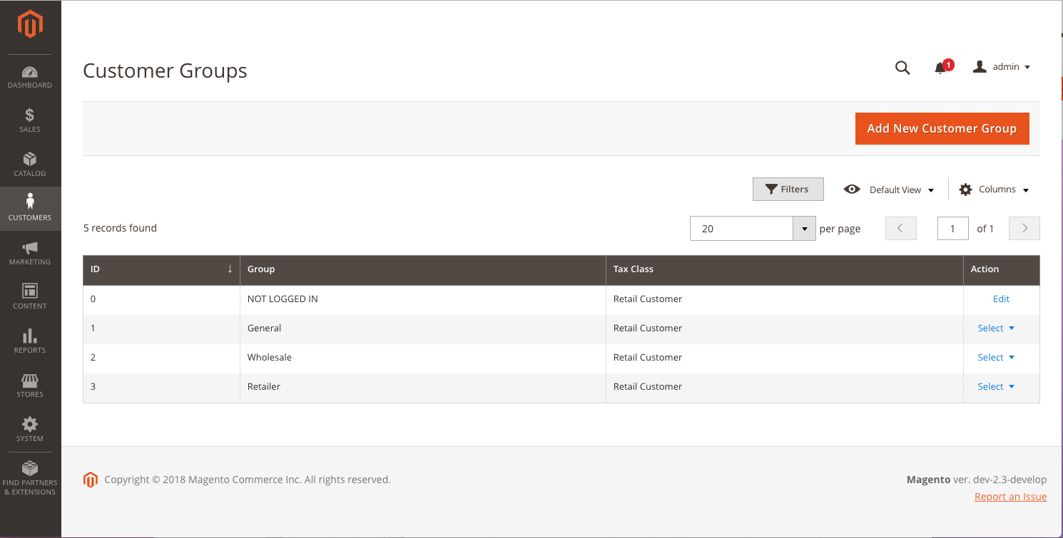The height and width of the screenshot is (538, 1063).
Task: Open the notifications bell
Action: point(940,68)
